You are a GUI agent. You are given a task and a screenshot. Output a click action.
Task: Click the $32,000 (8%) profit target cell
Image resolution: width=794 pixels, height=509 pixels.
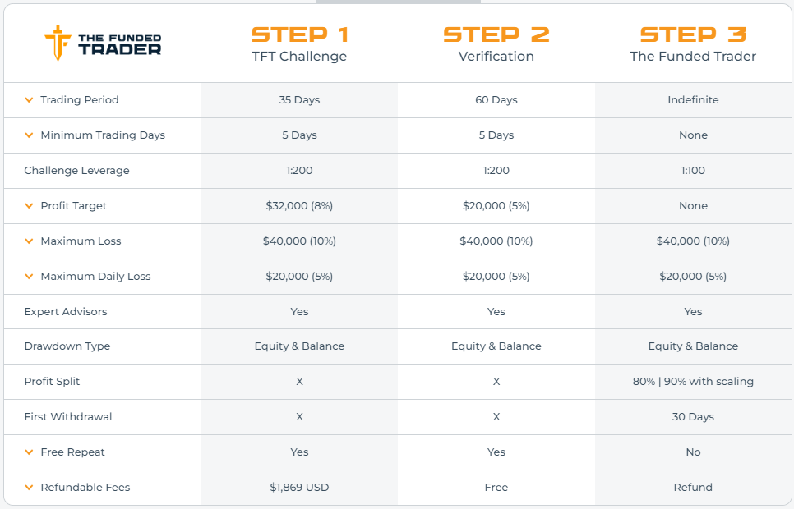[299, 206]
